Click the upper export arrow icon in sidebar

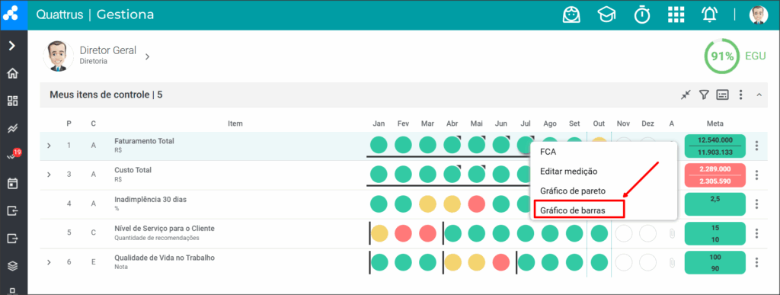tap(12, 211)
